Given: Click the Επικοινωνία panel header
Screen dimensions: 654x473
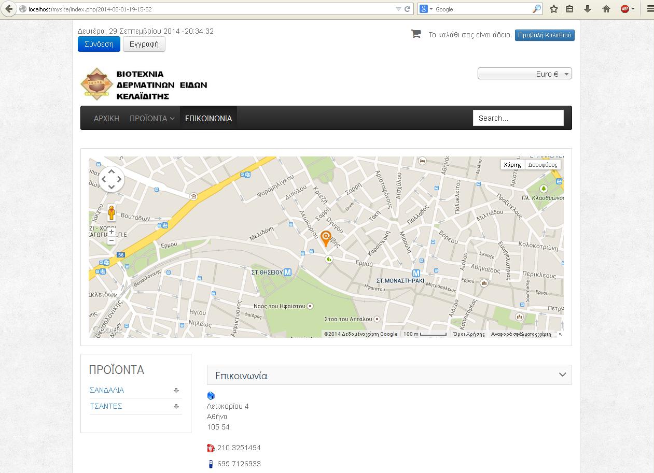Looking at the screenshot, I should tap(389, 375).
